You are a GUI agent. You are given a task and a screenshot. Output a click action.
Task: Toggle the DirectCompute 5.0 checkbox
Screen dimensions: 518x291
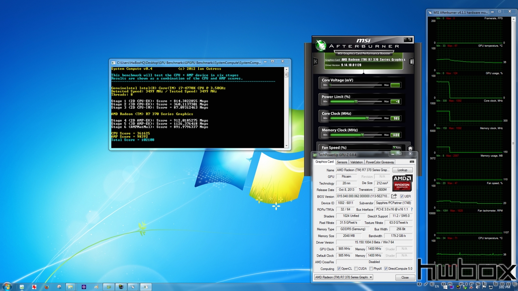click(386, 269)
